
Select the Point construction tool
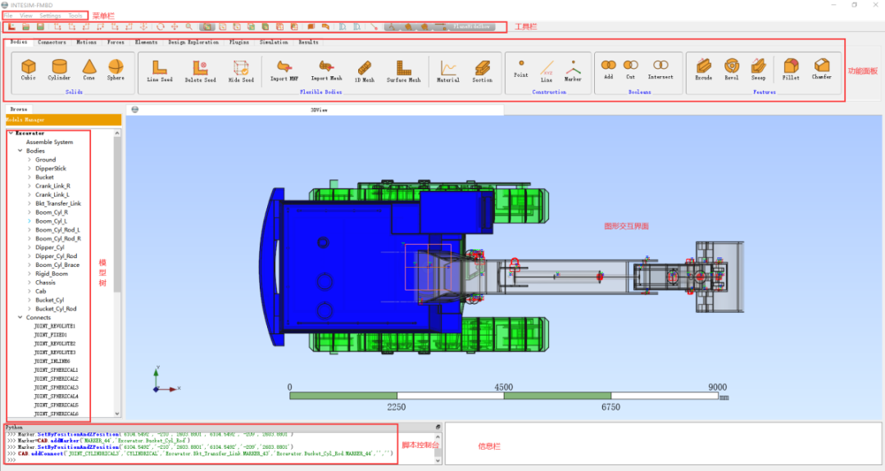click(x=521, y=66)
